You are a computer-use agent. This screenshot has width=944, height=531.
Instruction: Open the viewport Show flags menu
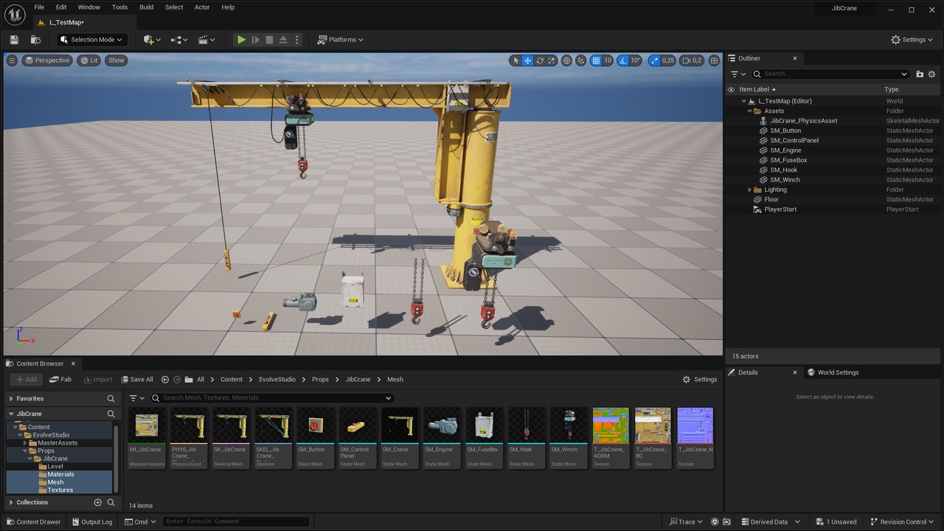click(117, 60)
